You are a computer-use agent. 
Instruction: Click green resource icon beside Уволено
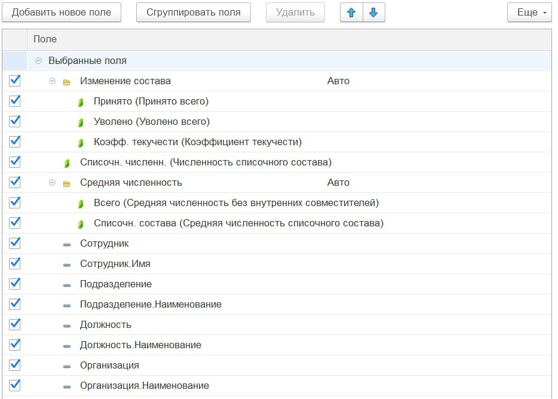coord(81,122)
